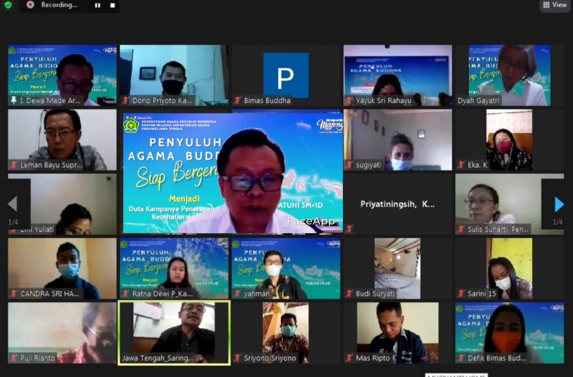Go to previous page of participants
The height and width of the screenshot is (377, 573).
[13, 204]
